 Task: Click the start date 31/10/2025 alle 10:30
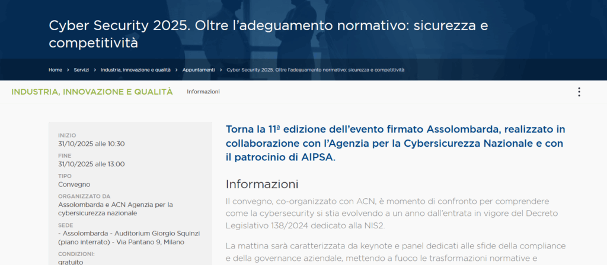(91, 144)
